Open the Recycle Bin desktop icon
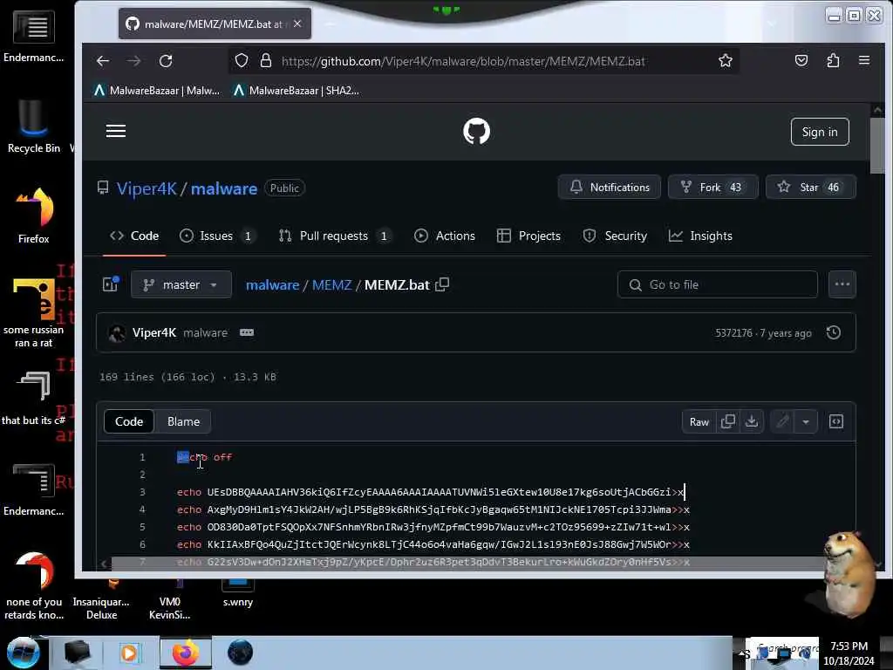This screenshot has width=893, height=670. pos(34,126)
